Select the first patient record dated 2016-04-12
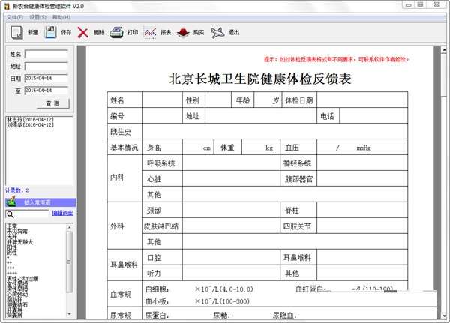The width and height of the screenshot is (450, 323). click(x=30, y=119)
